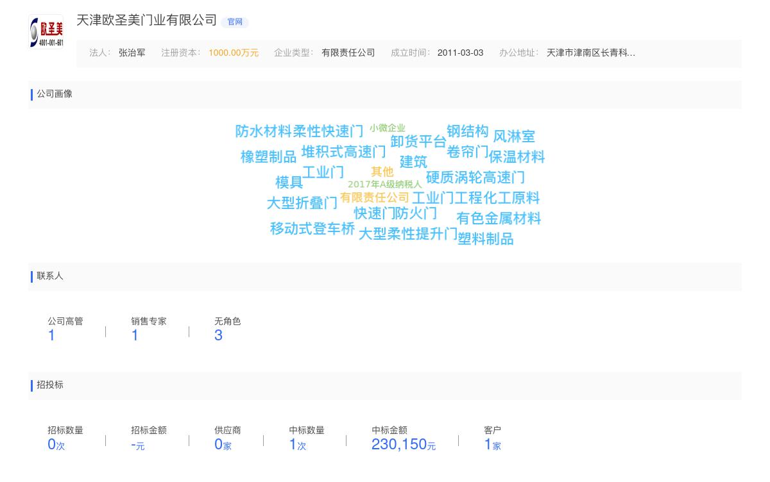
Task: Click orange word cloud tag 有限责任公司
Action: pyautogui.click(x=375, y=197)
